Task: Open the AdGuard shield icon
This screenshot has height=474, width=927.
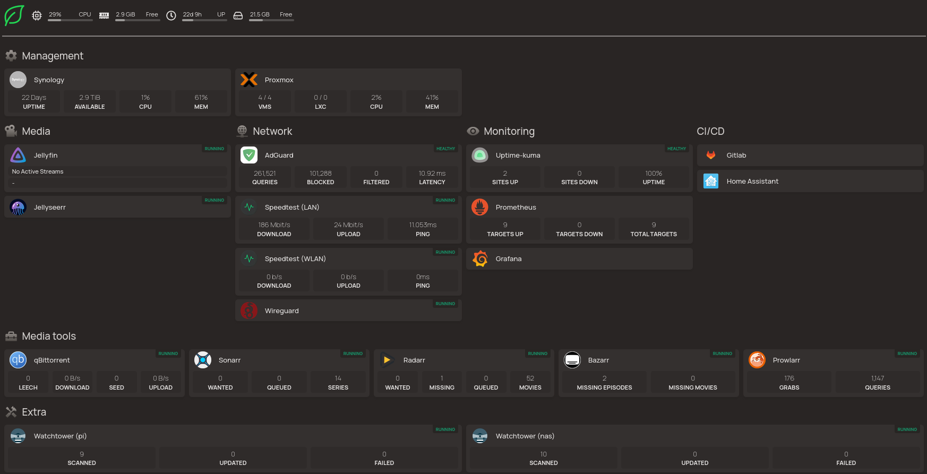Action: tap(249, 155)
